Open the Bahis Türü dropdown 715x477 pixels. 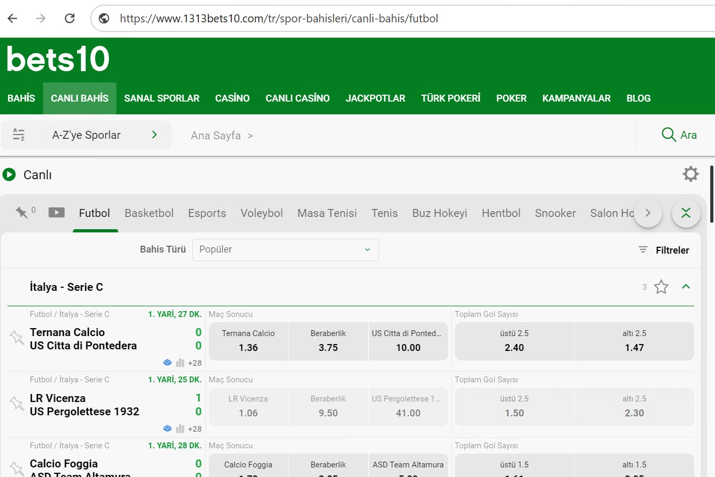click(x=285, y=250)
